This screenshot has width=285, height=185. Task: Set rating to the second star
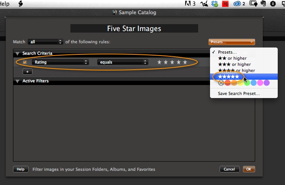coord(166,62)
